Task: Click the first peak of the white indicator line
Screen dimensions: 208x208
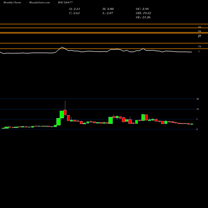Action: (x=62, y=47)
